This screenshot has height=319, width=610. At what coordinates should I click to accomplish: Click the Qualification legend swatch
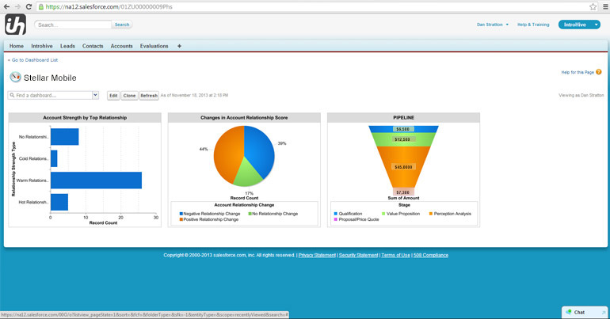(336, 214)
